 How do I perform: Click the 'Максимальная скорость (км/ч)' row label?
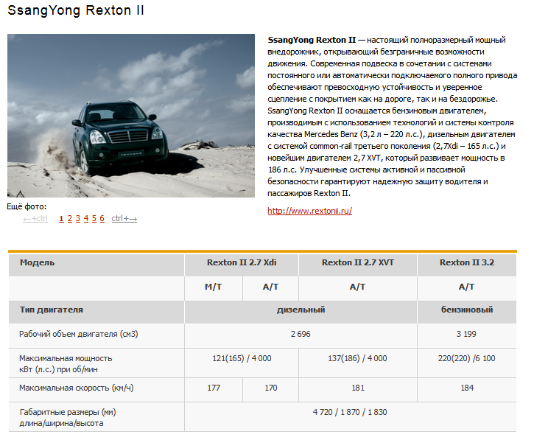click(77, 388)
